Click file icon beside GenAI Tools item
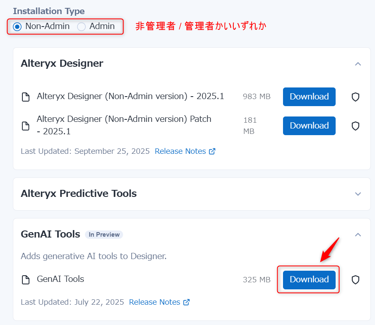375x325 pixels. coord(26,280)
